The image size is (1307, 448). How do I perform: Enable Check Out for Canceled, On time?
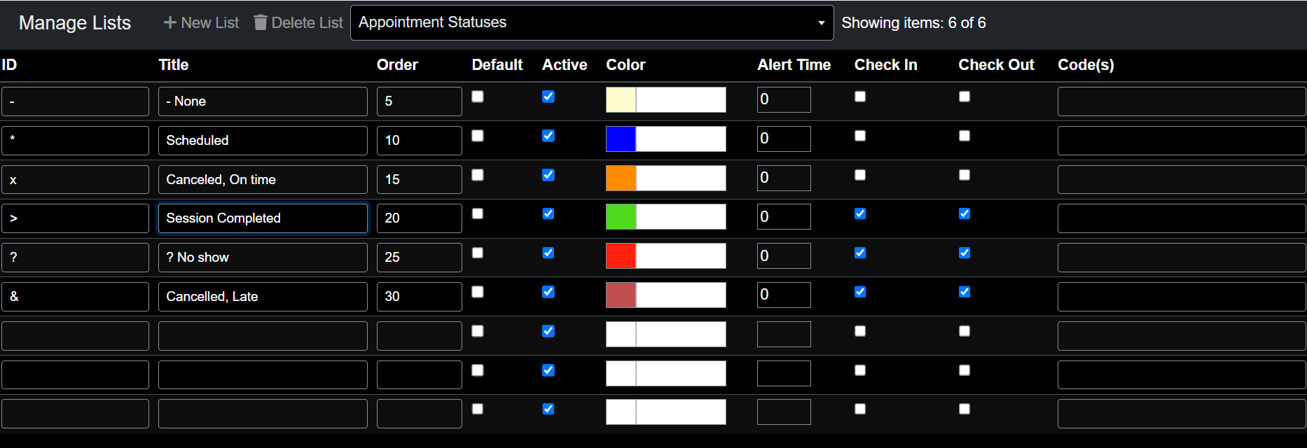[964, 175]
